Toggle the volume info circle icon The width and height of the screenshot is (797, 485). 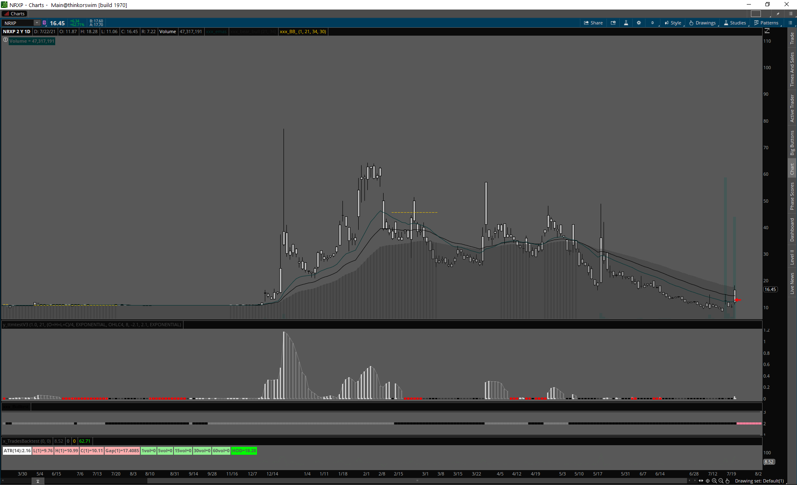[x=5, y=40]
